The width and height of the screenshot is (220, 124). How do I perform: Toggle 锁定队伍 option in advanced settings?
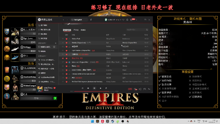click(165, 77)
